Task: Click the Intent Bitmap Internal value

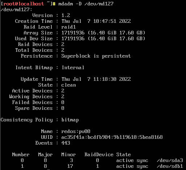Action: point(73,67)
